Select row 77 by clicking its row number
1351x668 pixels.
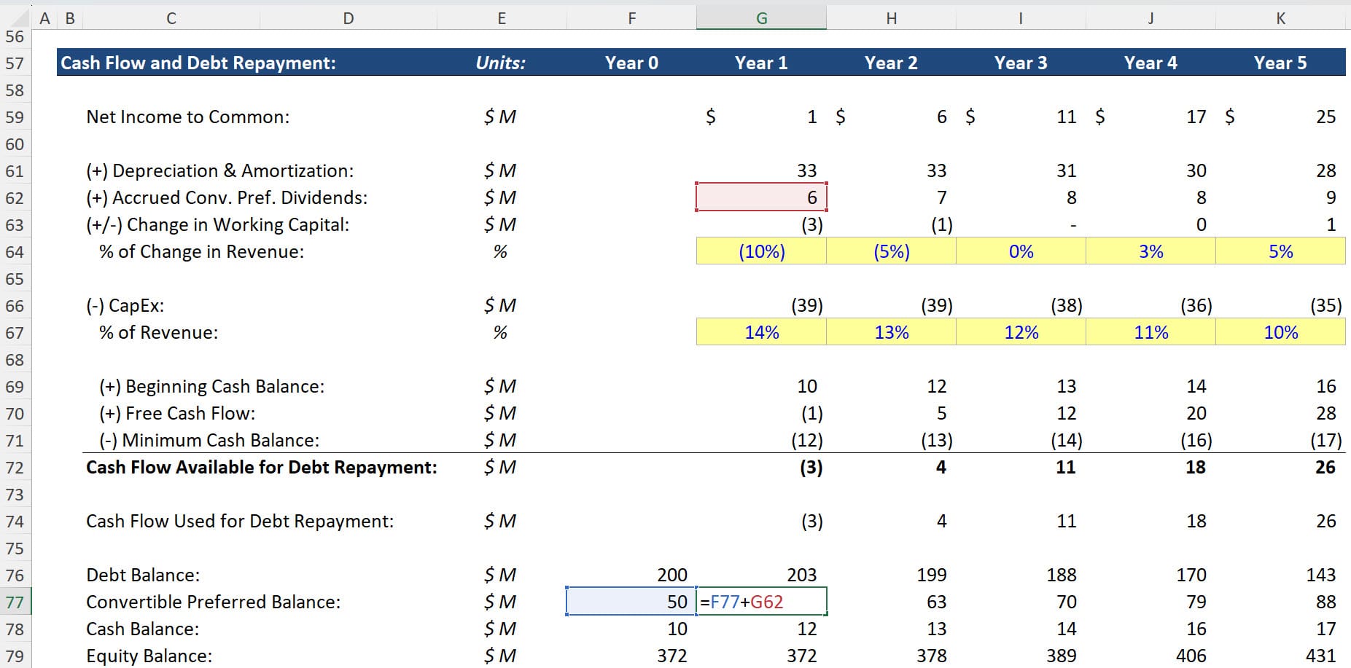click(16, 602)
